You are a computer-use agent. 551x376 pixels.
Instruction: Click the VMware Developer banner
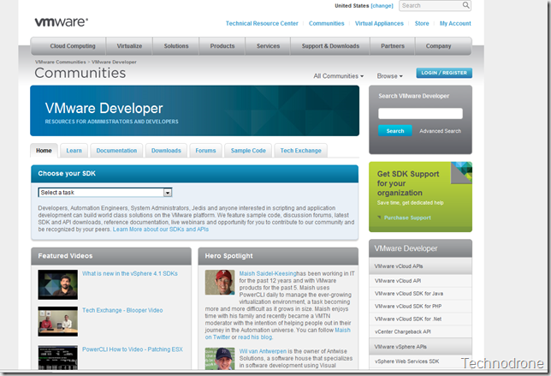point(195,110)
